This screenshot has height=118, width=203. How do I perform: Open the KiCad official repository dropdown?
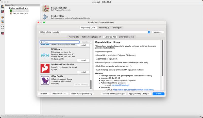pyautogui.click(x=95, y=32)
